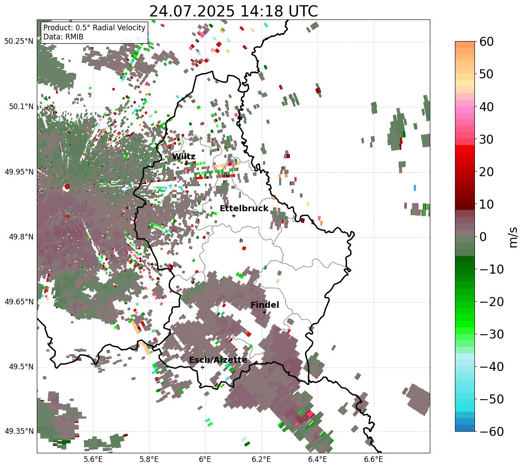523x468 pixels.
Task: Click the 6.4°E longitude label
Action: (318, 459)
